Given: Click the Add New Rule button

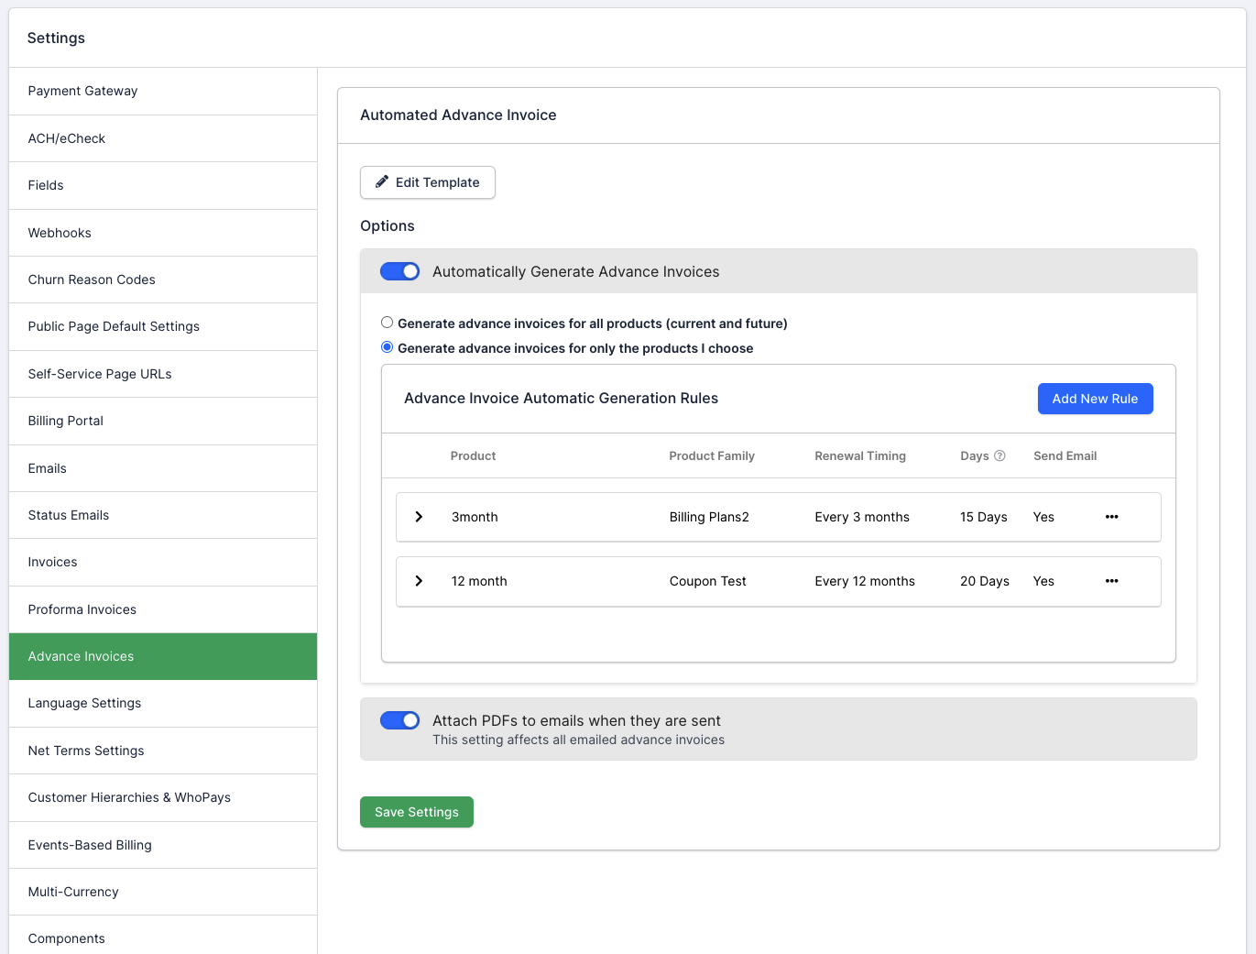Looking at the screenshot, I should [1095, 399].
